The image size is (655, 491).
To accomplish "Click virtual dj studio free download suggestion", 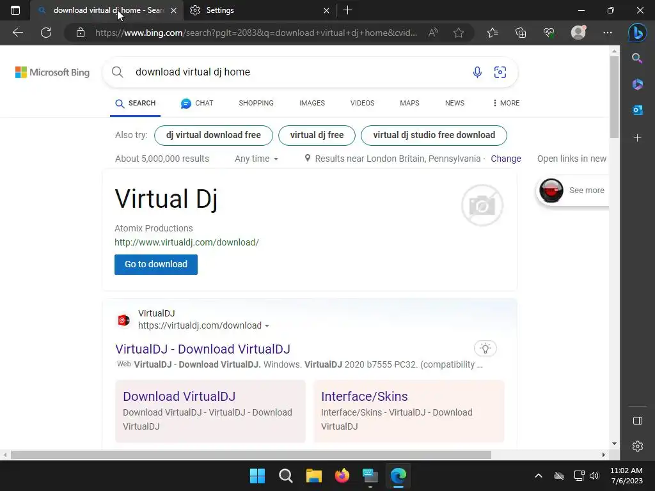I will [x=434, y=136].
